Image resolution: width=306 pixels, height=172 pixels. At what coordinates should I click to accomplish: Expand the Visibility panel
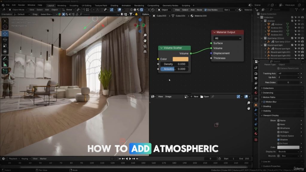click(x=281, y=111)
